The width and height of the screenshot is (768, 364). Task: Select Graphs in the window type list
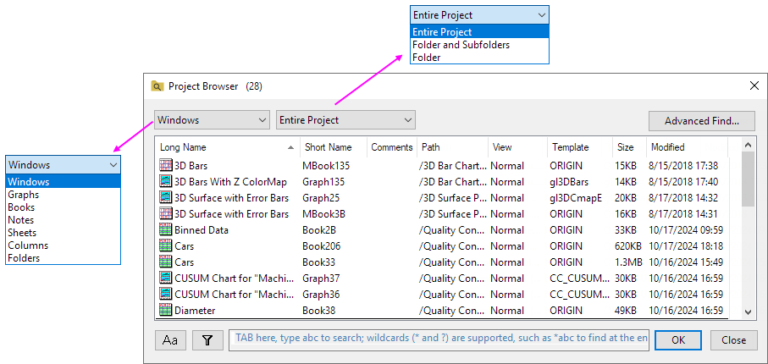tap(24, 195)
